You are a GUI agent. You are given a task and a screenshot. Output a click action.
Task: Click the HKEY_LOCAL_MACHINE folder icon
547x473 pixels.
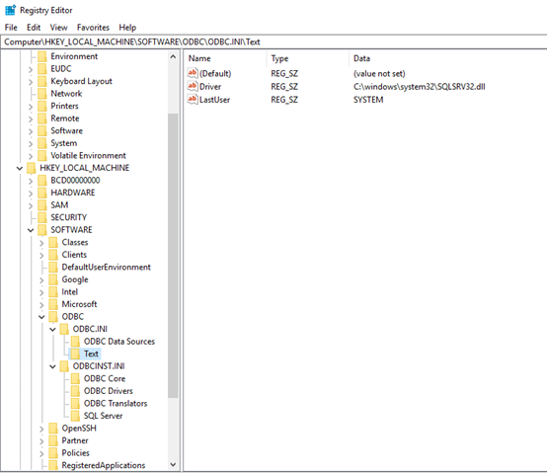(x=31, y=168)
